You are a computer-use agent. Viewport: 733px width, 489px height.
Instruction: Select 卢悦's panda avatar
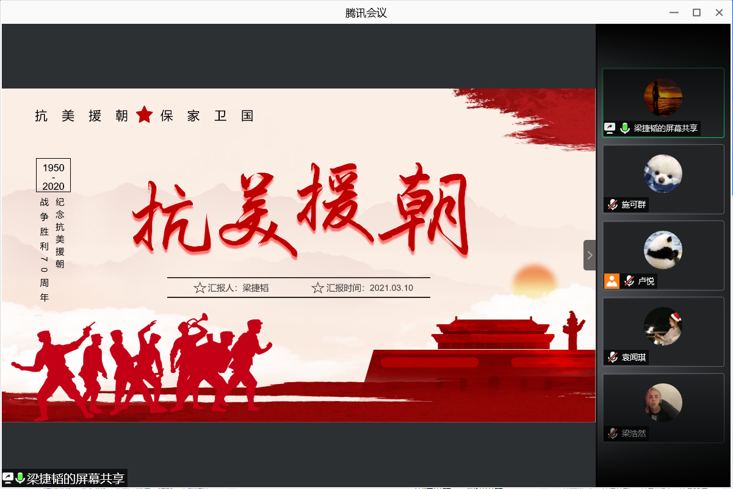(663, 250)
